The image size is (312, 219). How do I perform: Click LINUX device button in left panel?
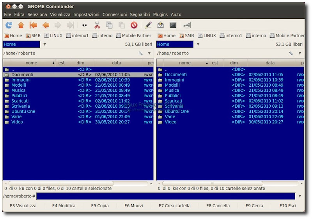coord(53,36)
